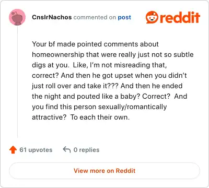Viewport: 209px width, 188px height.
Task: Select the '61 upvotes' count text
Action: pyautogui.click(x=36, y=150)
